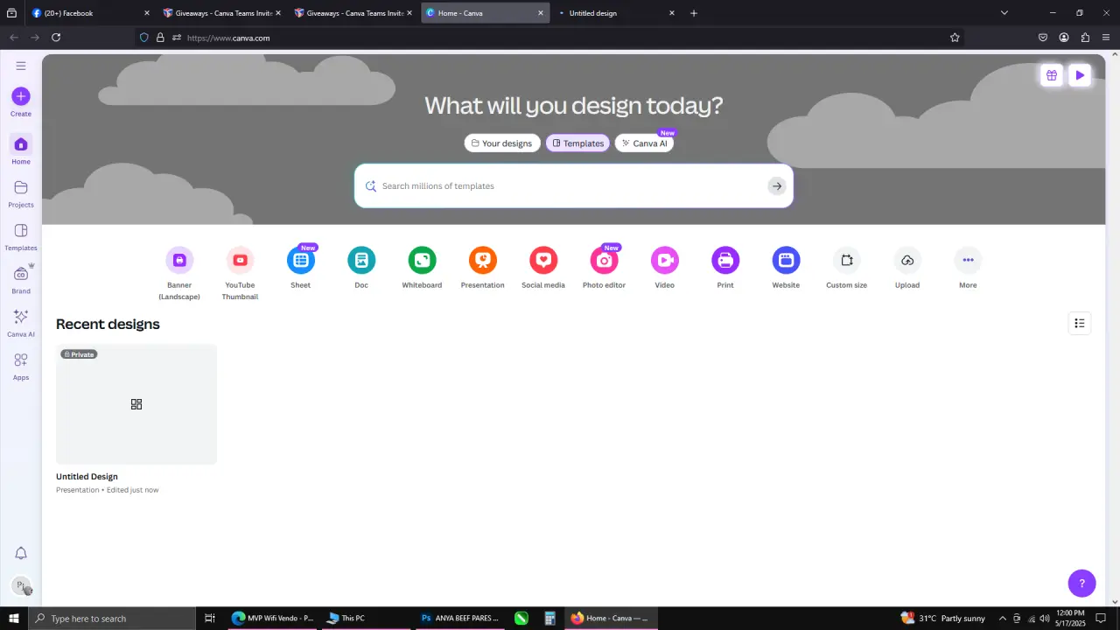Click the taskbar search box
This screenshot has height=630, width=1120.
pos(111,618)
